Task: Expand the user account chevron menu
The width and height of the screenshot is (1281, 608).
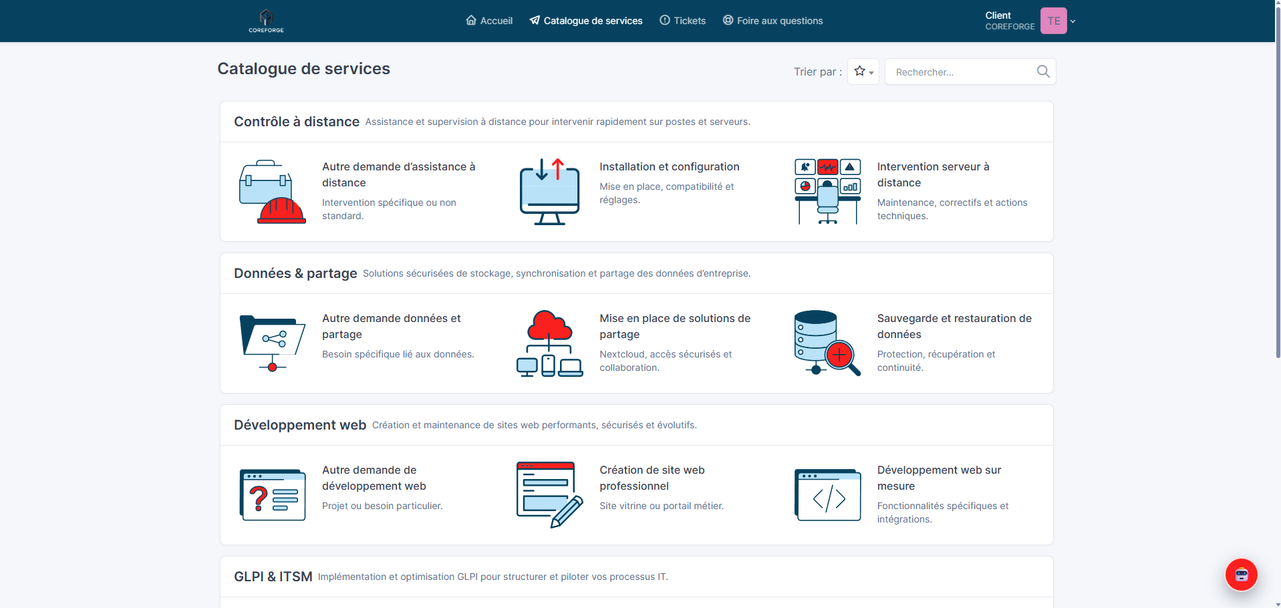Action: point(1074,21)
